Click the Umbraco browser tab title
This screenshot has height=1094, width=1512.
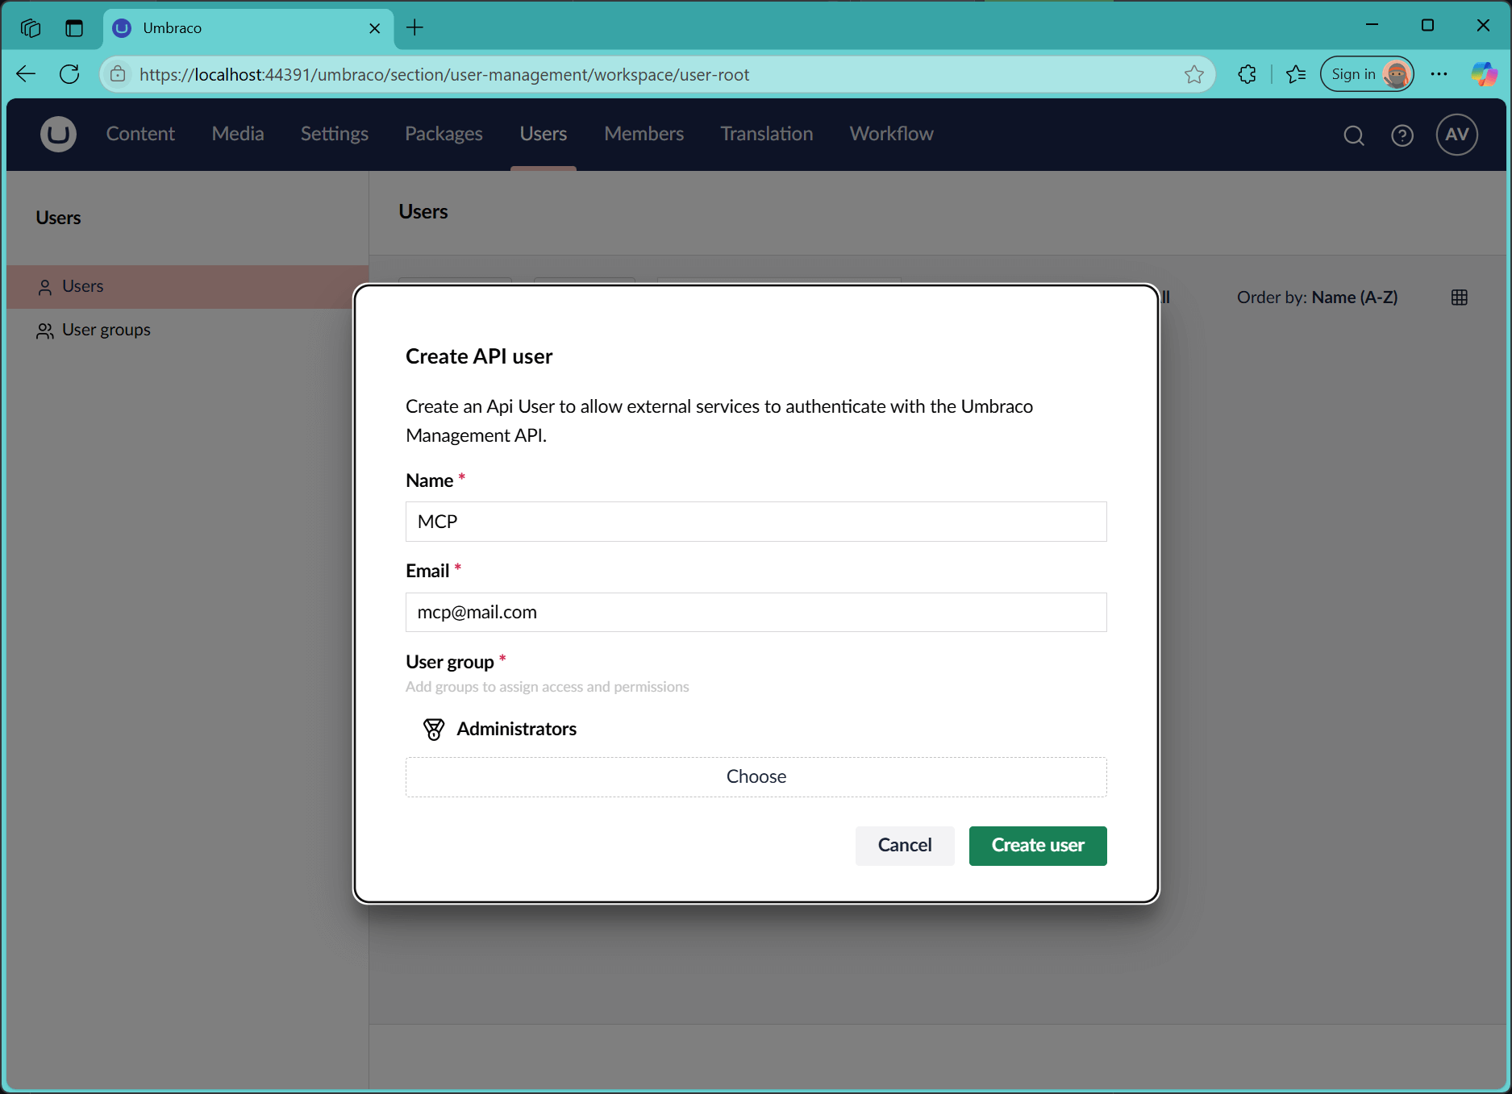point(173,28)
